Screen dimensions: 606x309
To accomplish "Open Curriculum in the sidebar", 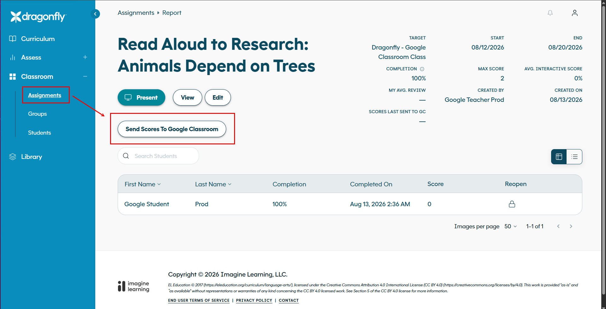I will (x=38, y=39).
